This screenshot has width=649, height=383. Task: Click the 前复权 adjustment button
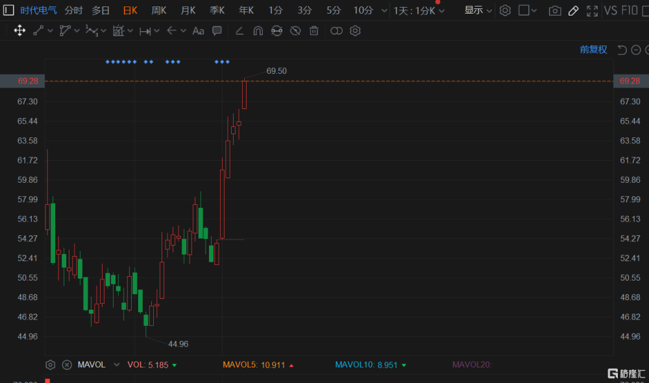pyautogui.click(x=593, y=50)
